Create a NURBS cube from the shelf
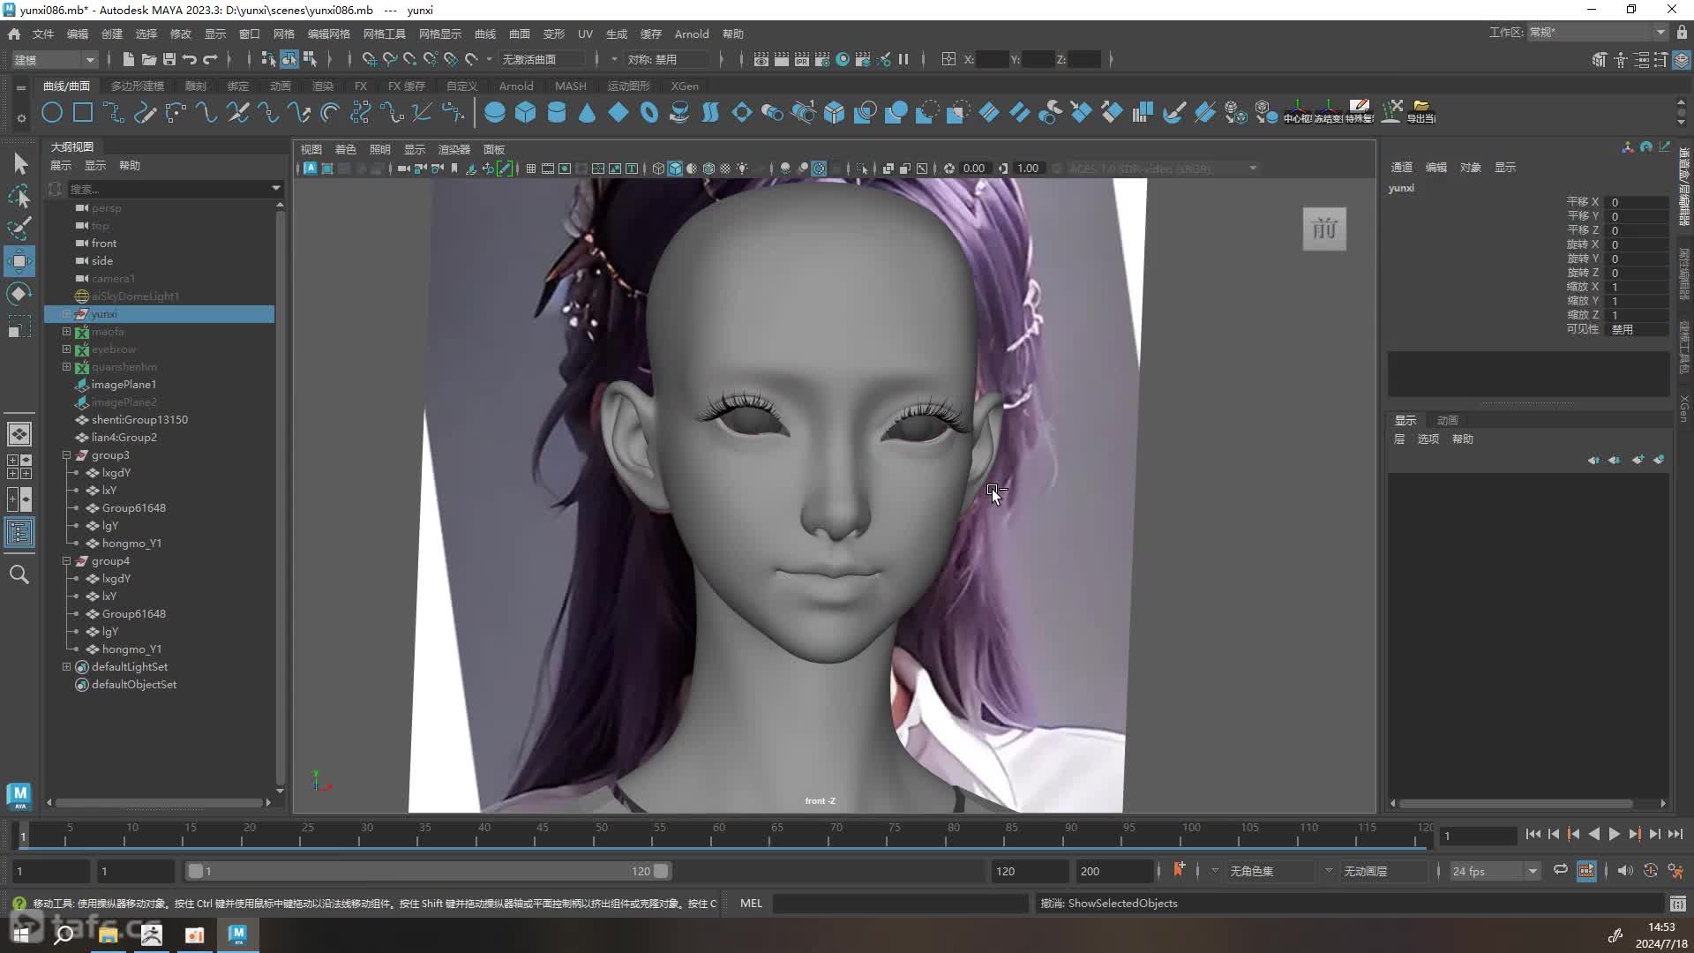1694x953 pixels. pos(526,112)
